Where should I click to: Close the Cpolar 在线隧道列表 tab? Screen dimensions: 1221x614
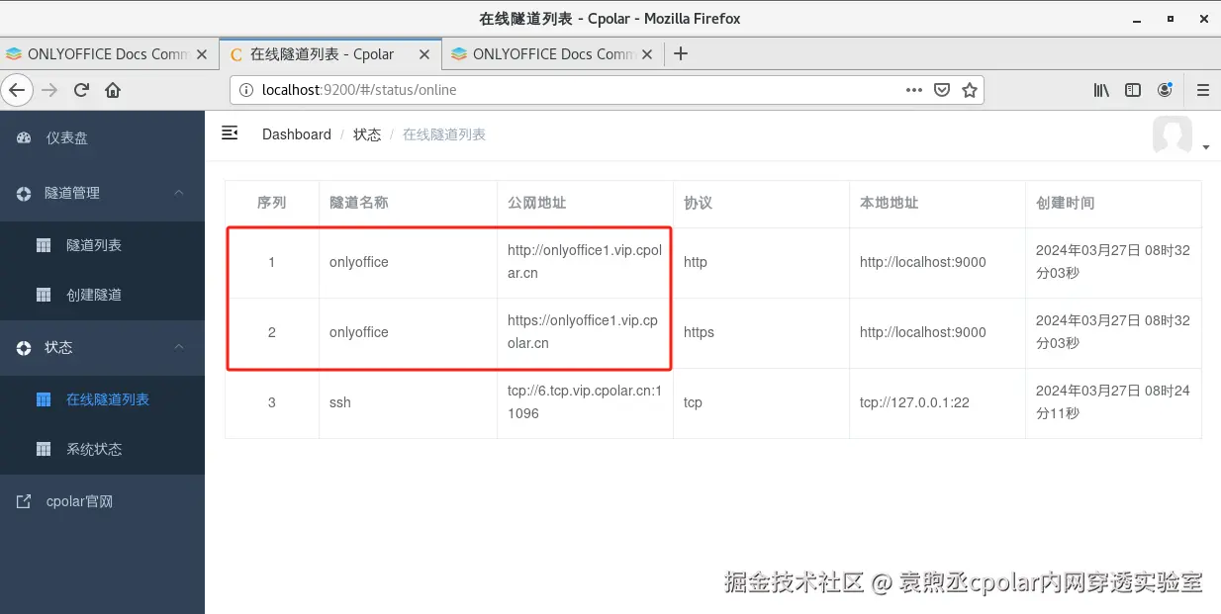pyautogui.click(x=426, y=54)
